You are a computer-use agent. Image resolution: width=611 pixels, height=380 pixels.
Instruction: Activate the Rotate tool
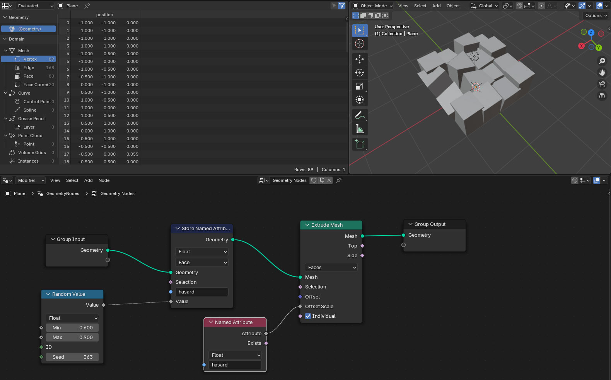pos(360,73)
